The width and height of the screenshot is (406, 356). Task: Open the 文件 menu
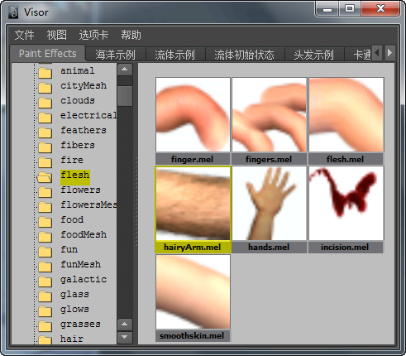[x=24, y=35]
